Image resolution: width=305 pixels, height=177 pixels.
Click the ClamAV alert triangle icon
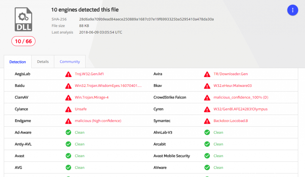(x=69, y=98)
